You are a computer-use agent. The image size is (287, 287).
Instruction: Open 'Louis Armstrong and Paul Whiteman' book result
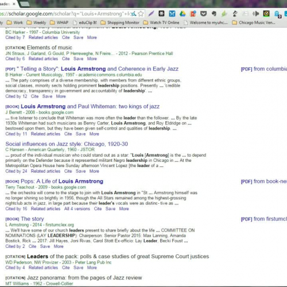(x=90, y=106)
